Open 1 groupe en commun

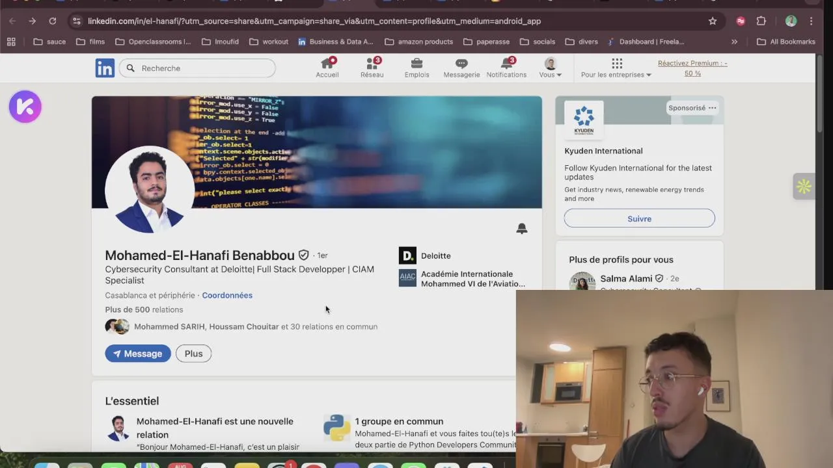pos(399,421)
